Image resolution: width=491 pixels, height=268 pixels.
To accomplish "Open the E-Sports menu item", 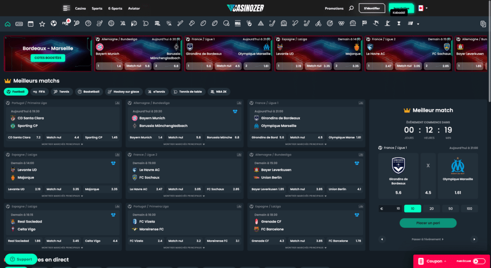I will 115,9.
